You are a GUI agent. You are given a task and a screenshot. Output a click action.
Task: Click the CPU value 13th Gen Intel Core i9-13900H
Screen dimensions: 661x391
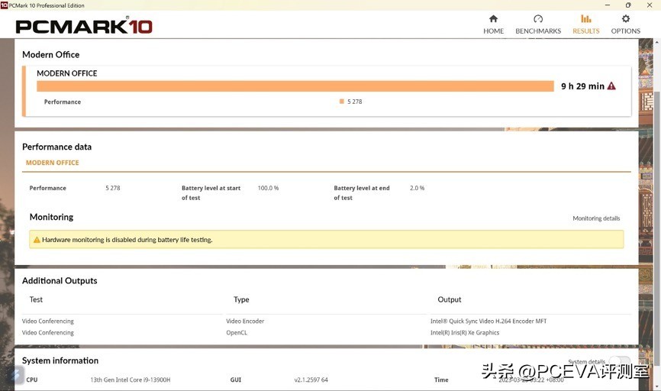(131, 380)
